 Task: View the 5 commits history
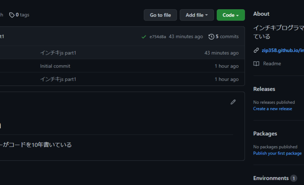coord(224,37)
